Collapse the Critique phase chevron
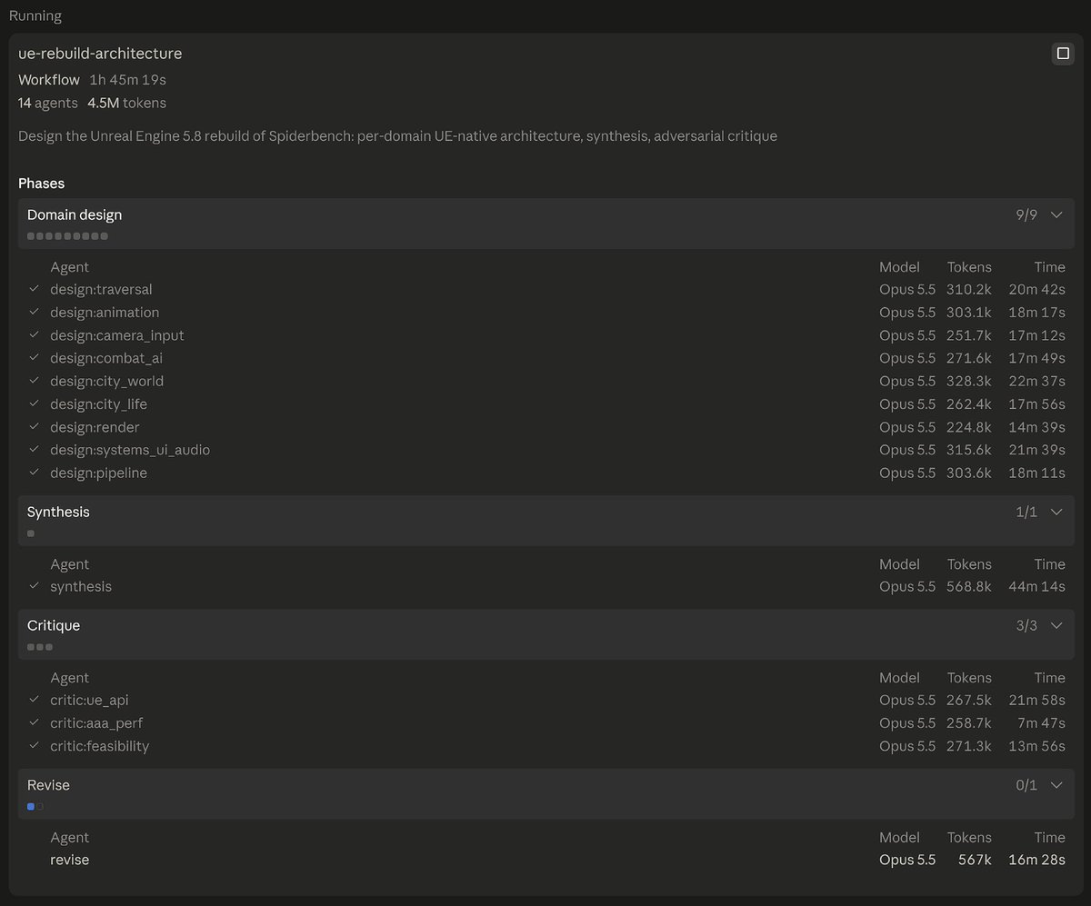The image size is (1091, 906). 1056,626
